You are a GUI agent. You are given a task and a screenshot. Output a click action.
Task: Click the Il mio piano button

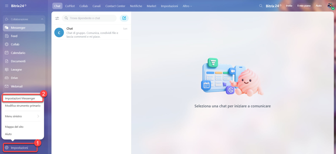coord(304,6)
